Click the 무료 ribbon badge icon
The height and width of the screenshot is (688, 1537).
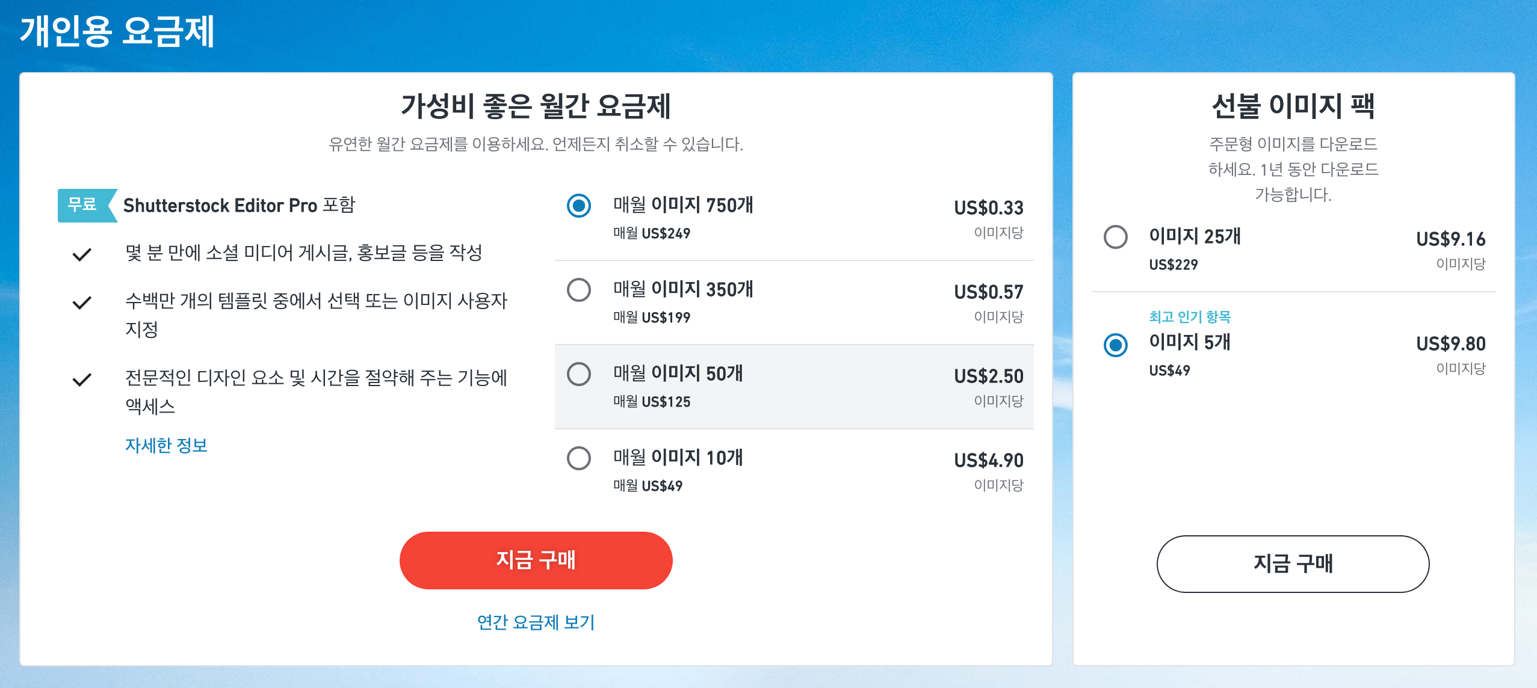87,205
